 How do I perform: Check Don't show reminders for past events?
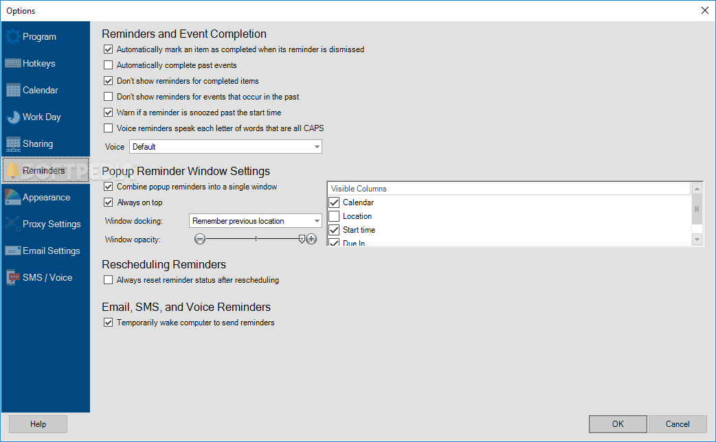(108, 97)
